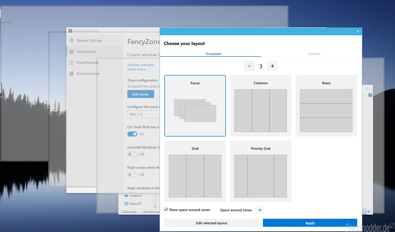This screenshot has height=232, width=395.
Task: Click the 'Zone configuration' label
Action: pyautogui.click(x=142, y=80)
